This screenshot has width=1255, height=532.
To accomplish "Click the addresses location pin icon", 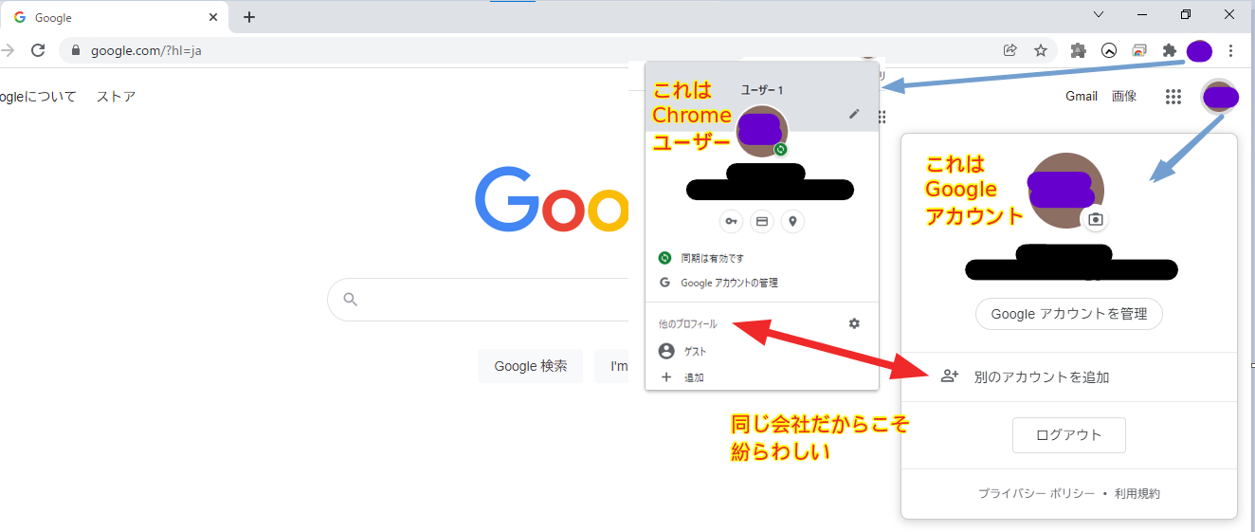I will (792, 222).
